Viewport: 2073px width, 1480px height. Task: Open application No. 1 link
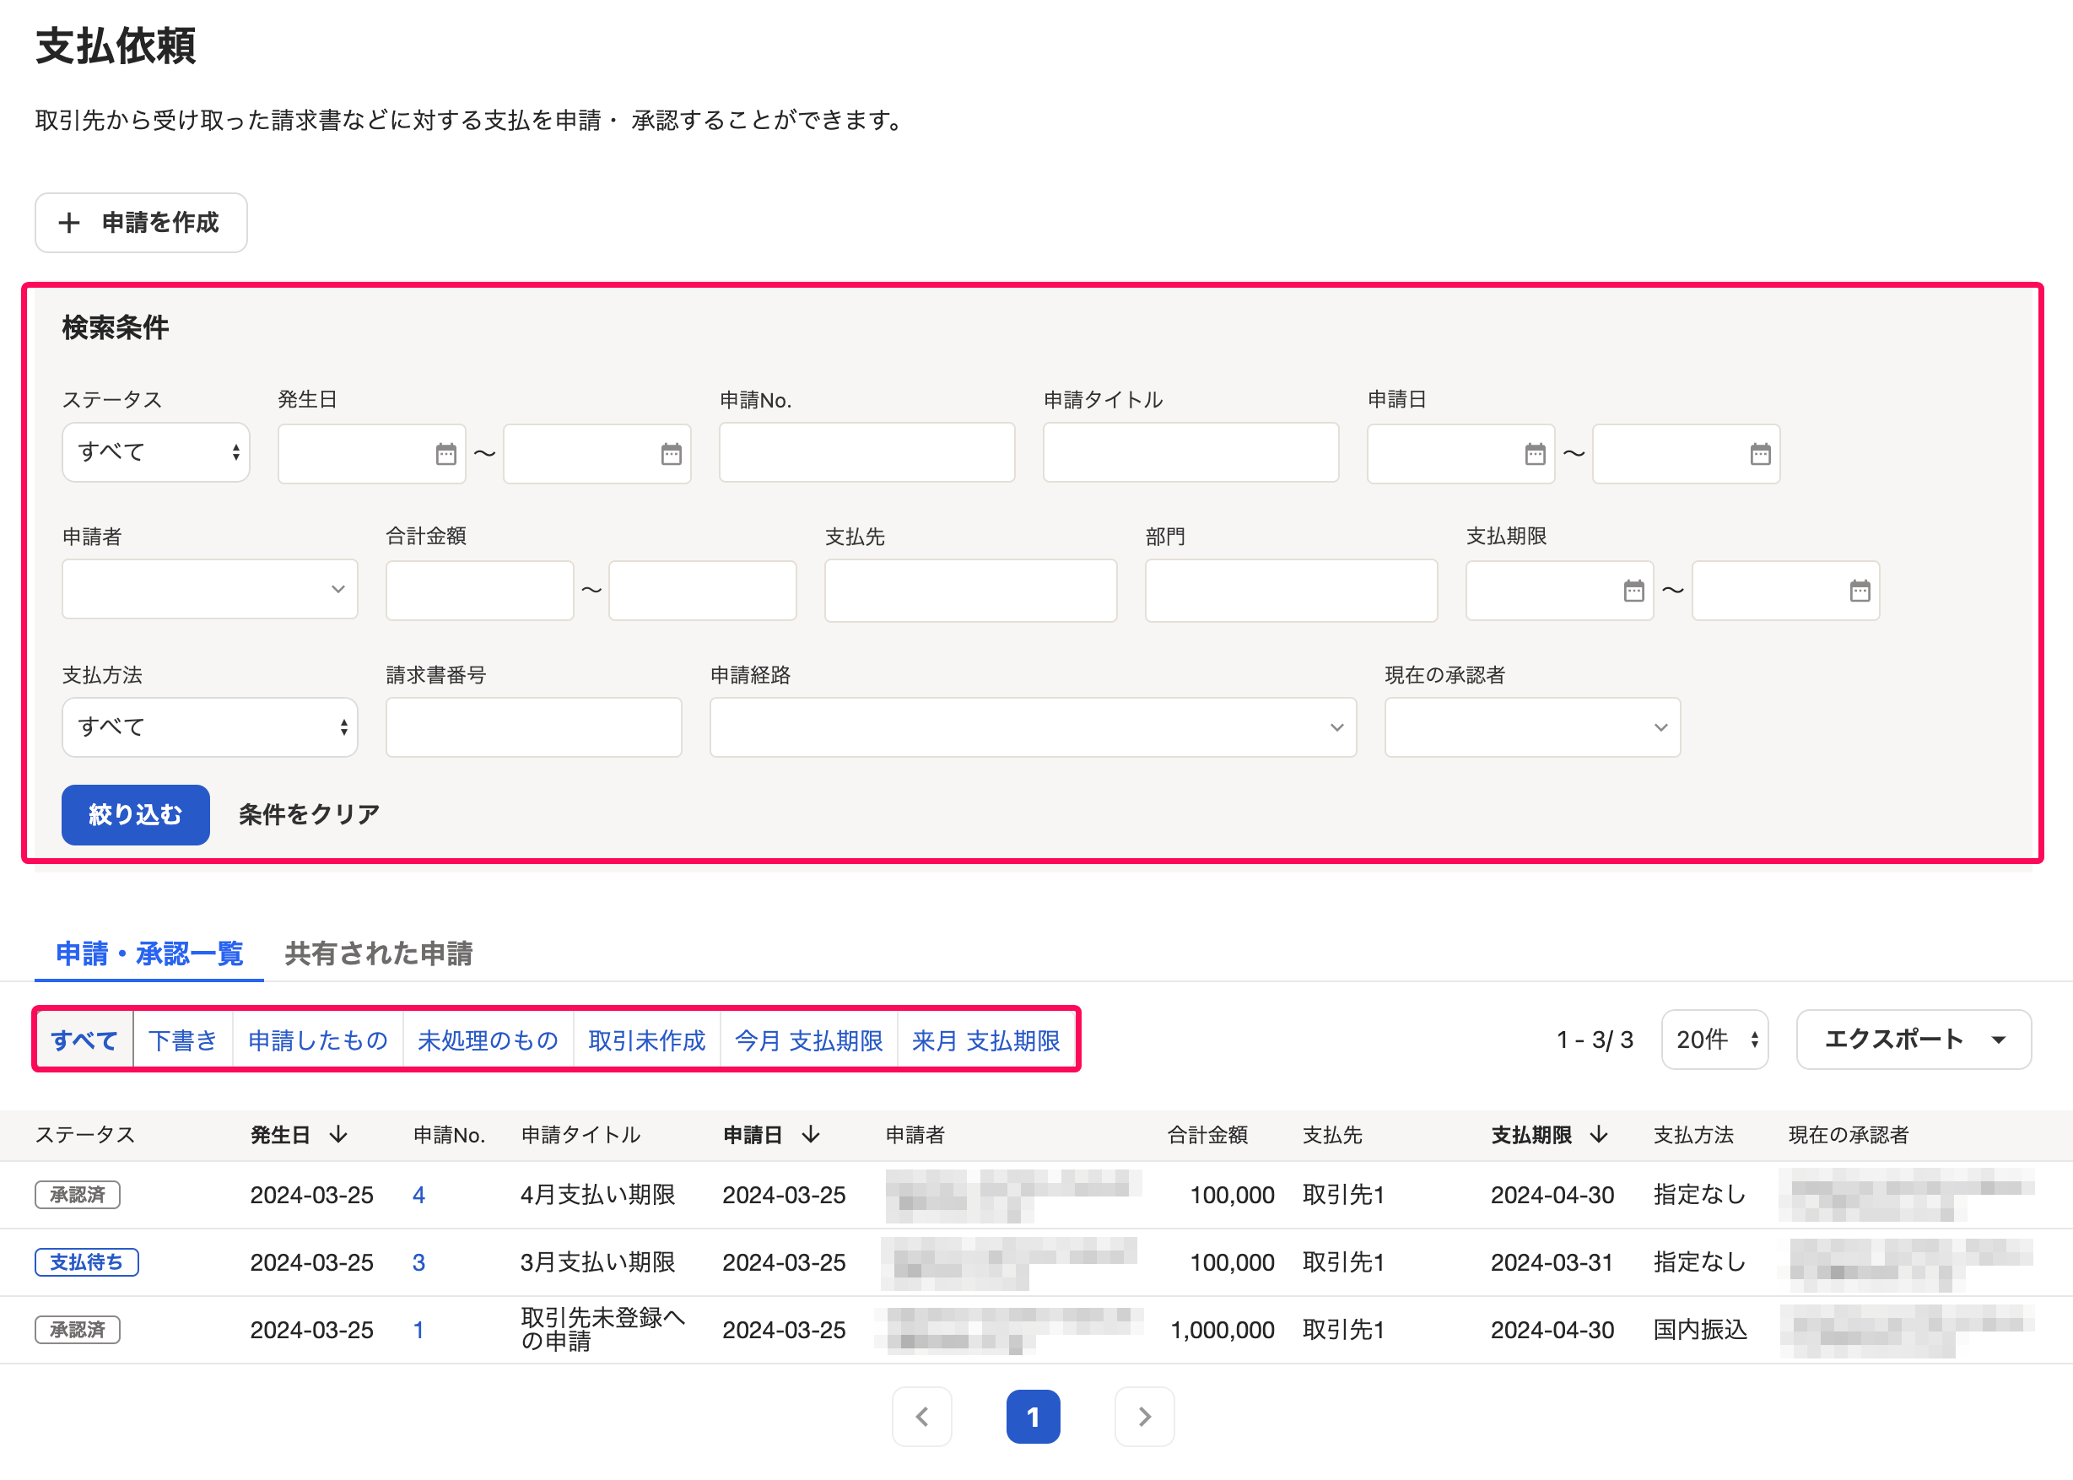418,1330
